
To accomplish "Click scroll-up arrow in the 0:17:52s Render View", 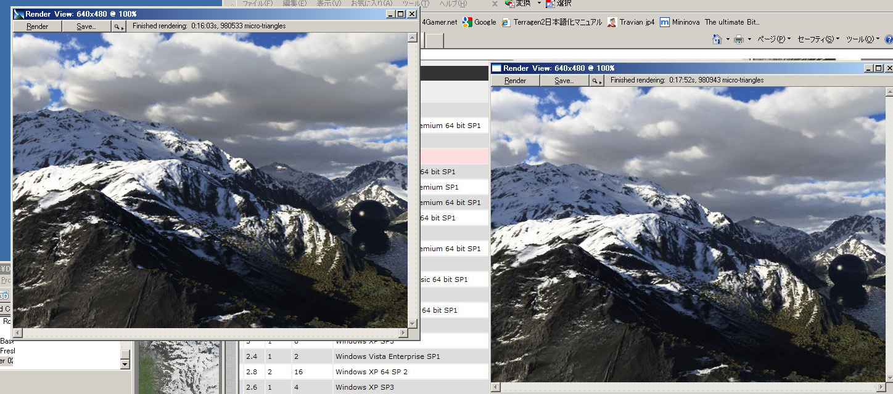I will point(889,92).
